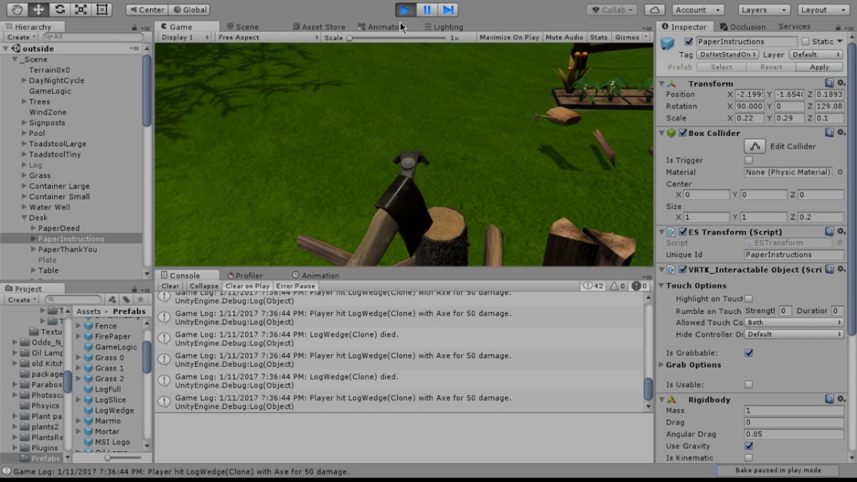This screenshot has height=482, width=857.
Task: Click the material object picker circle
Action: point(840,172)
